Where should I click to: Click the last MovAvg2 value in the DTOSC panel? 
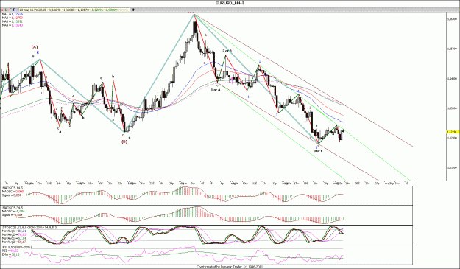tap(14, 242)
